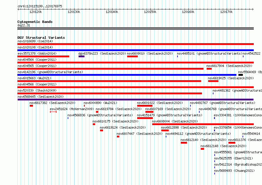Click the 120130k ruler position label

(x=74, y=12)
